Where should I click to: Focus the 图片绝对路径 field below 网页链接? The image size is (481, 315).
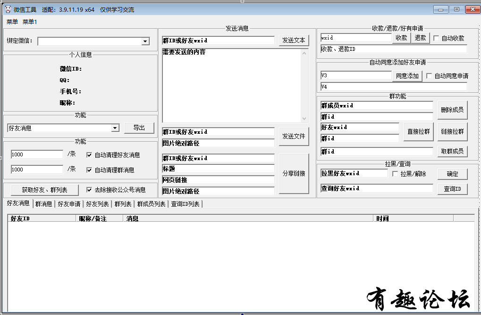click(218, 191)
